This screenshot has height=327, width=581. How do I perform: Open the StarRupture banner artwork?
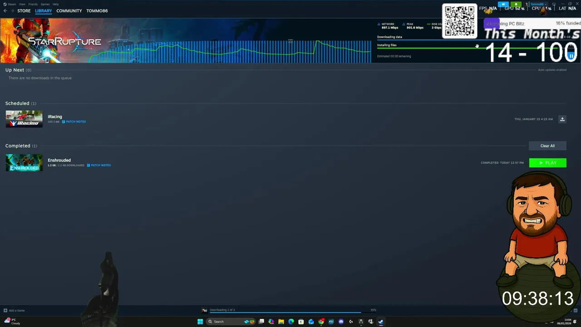pyautogui.click(x=51, y=41)
